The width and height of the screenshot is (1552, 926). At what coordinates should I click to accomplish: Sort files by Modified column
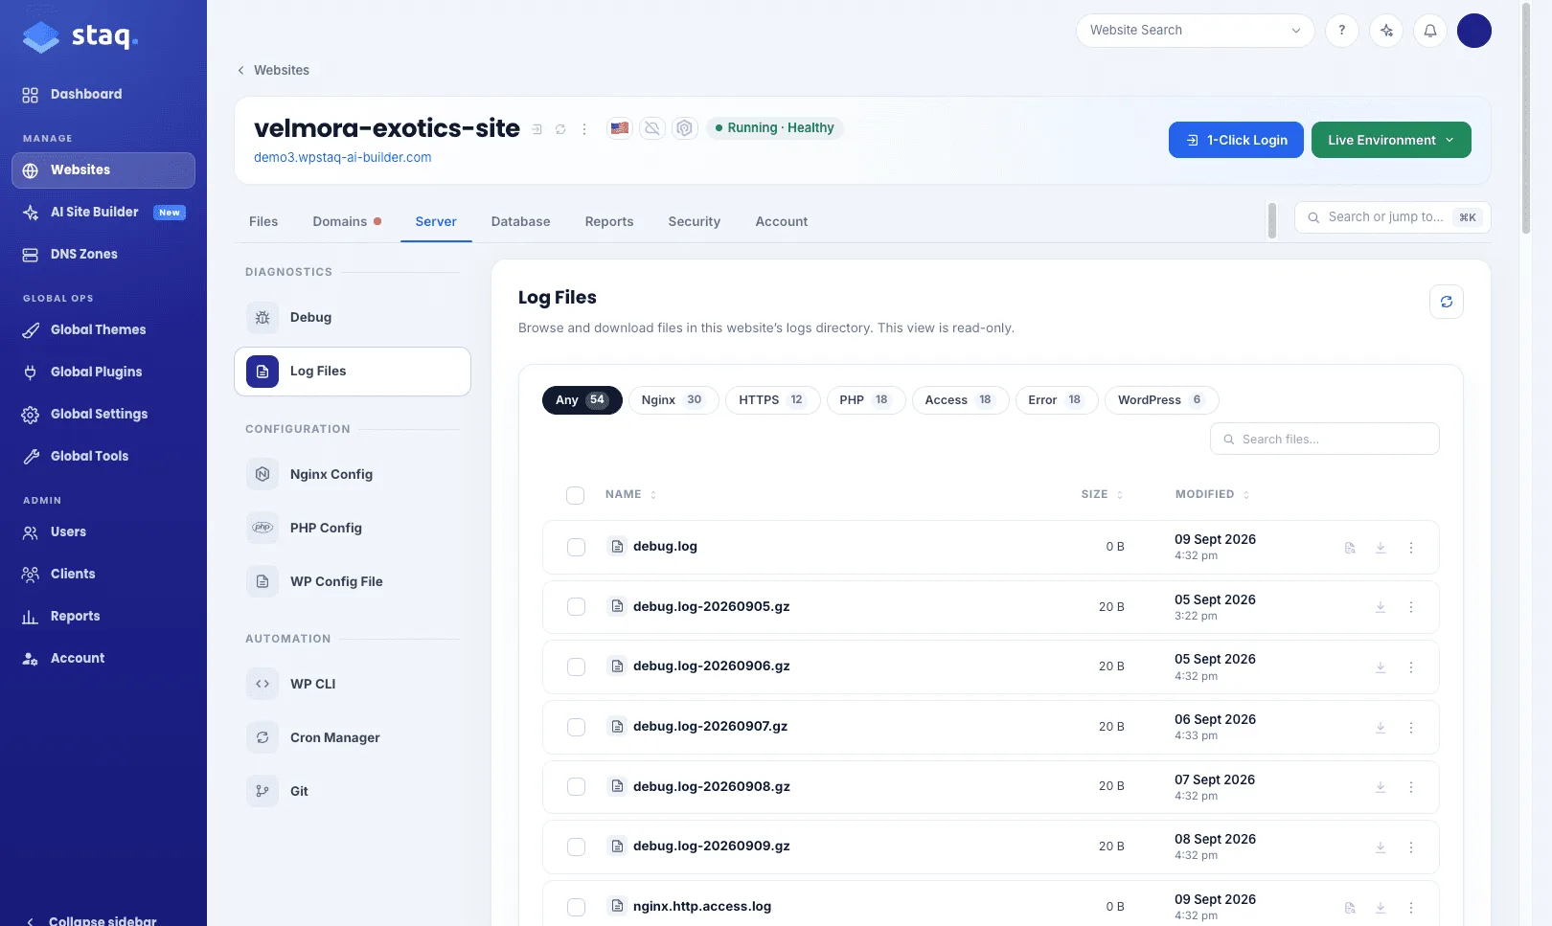[x=1212, y=494]
